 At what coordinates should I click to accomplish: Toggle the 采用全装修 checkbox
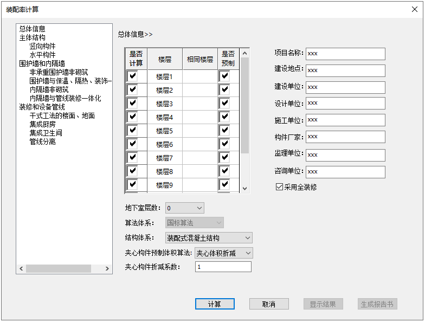click(279, 187)
